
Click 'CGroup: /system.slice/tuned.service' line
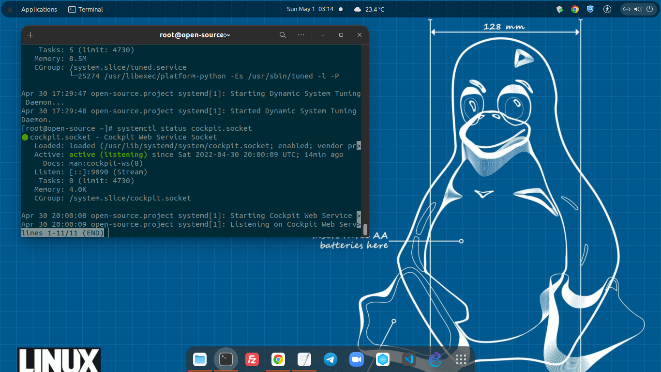click(110, 67)
